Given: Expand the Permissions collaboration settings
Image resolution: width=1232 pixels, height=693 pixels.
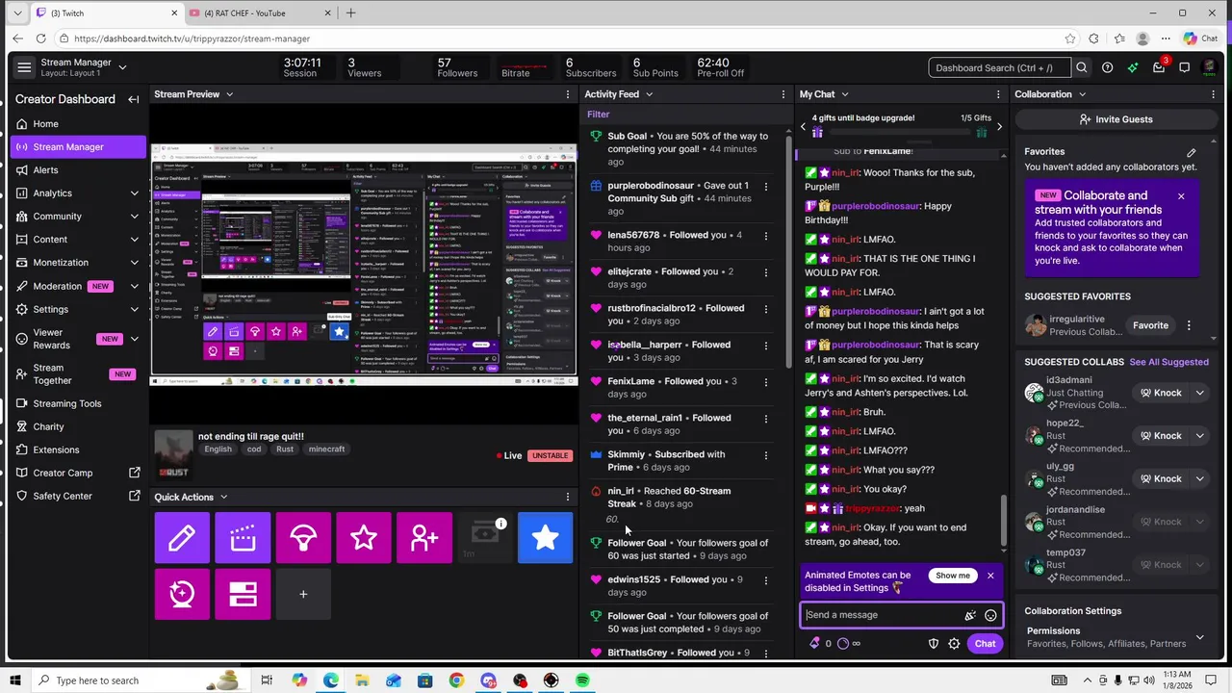Looking at the screenshot, I should pyautogui.click(x=1199, y=637).
